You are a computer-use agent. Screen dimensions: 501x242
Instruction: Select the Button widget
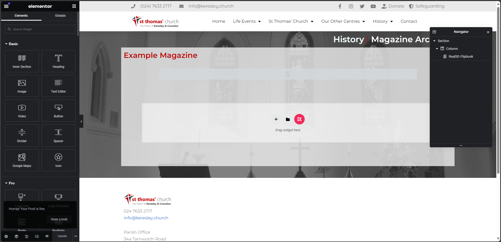tap(58, 111)
